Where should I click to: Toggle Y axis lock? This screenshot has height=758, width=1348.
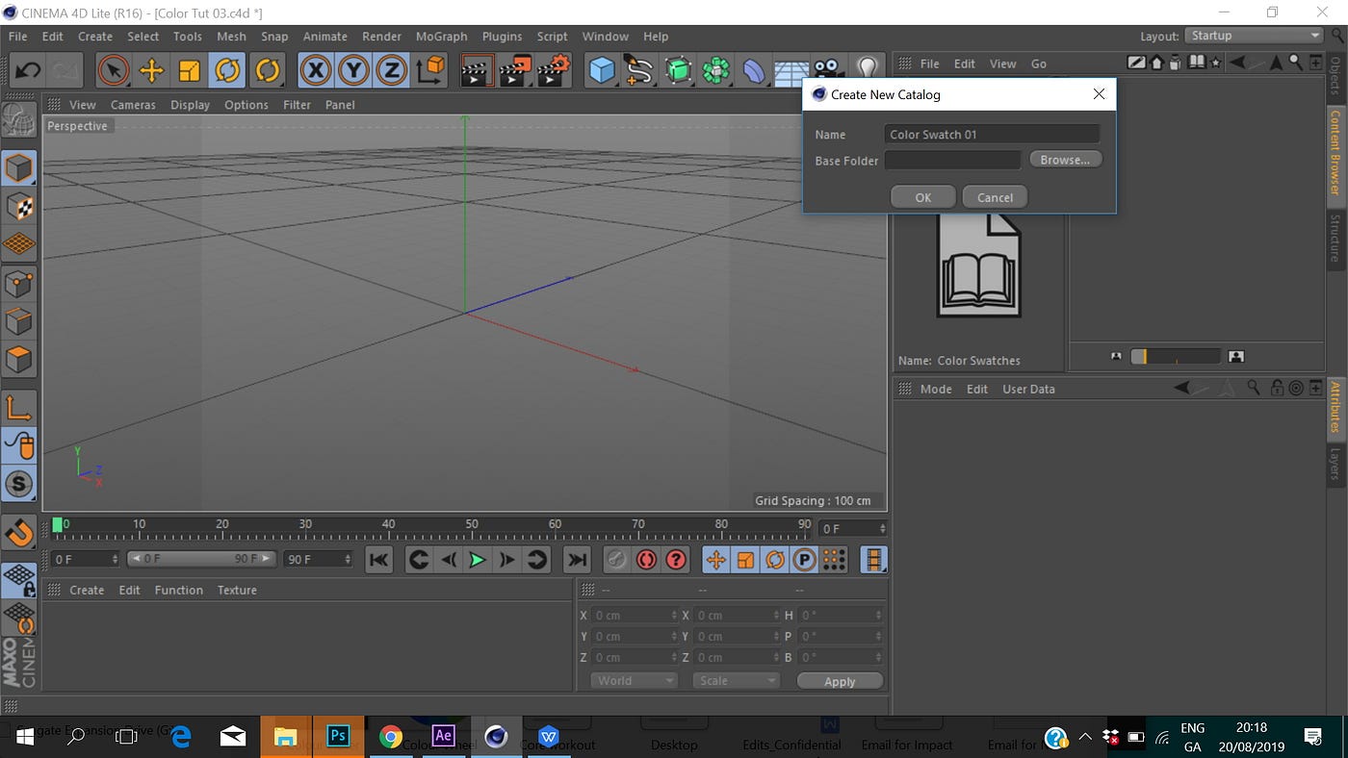pos(353,70)
